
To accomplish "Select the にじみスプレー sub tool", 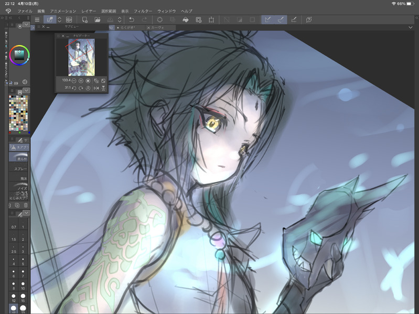I will pyautogui.click(x=18, y=196).
